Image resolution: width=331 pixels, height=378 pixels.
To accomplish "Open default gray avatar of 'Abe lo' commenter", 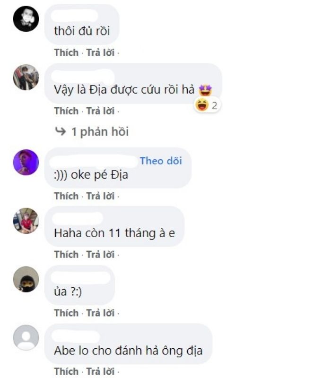I will (x=26, y=338).
